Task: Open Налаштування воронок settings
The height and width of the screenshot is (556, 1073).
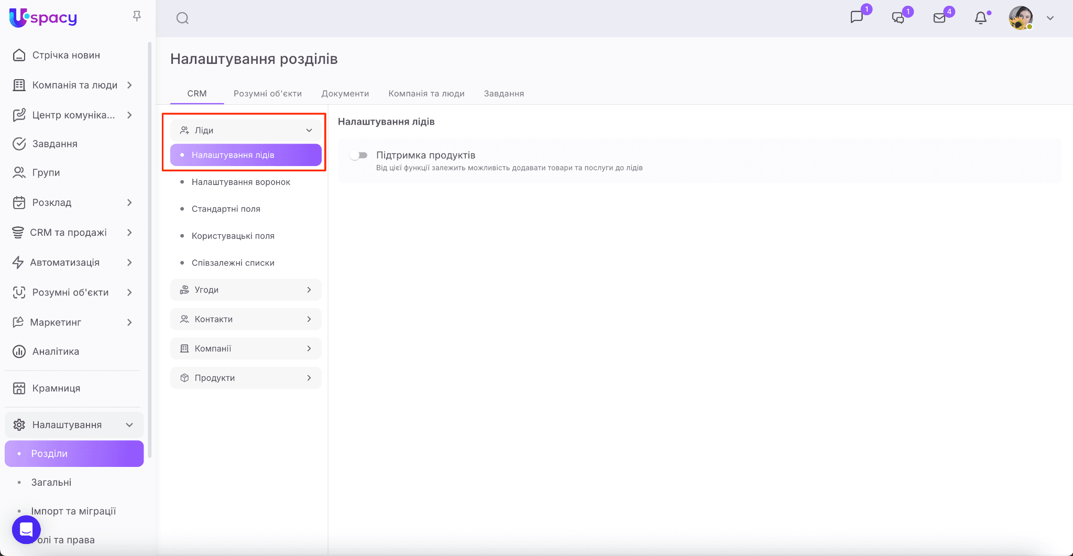Action: 240,182
